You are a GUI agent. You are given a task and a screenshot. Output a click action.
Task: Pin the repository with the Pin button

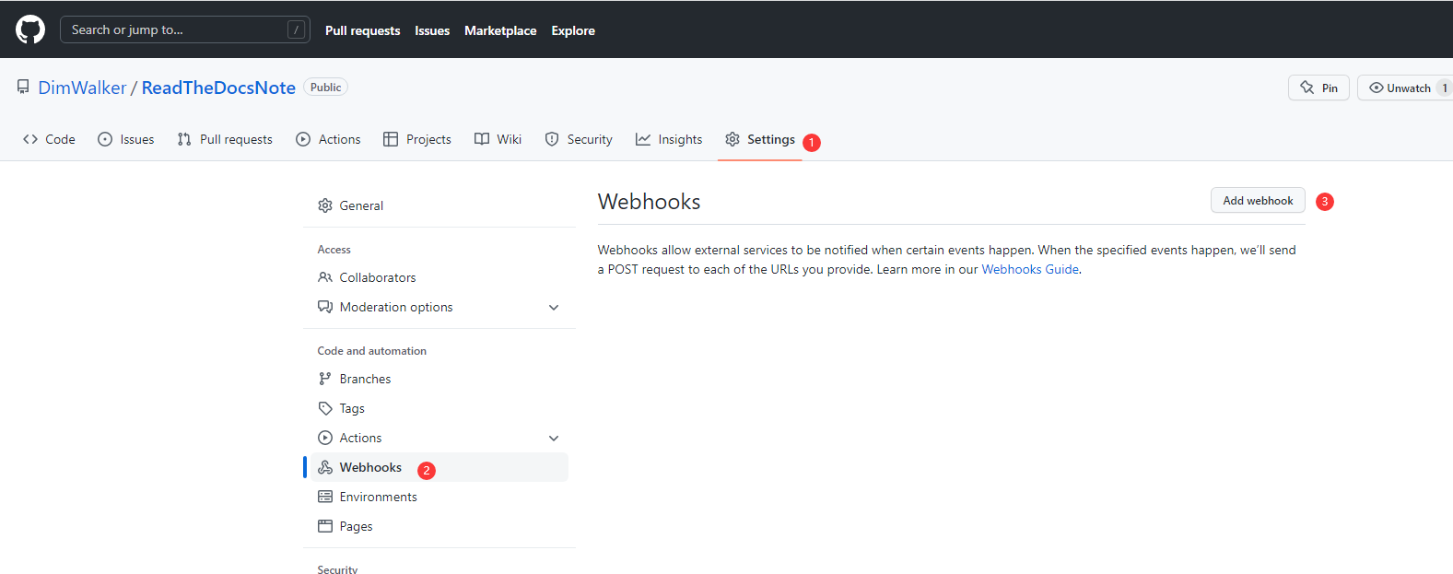click(1318, 88)
